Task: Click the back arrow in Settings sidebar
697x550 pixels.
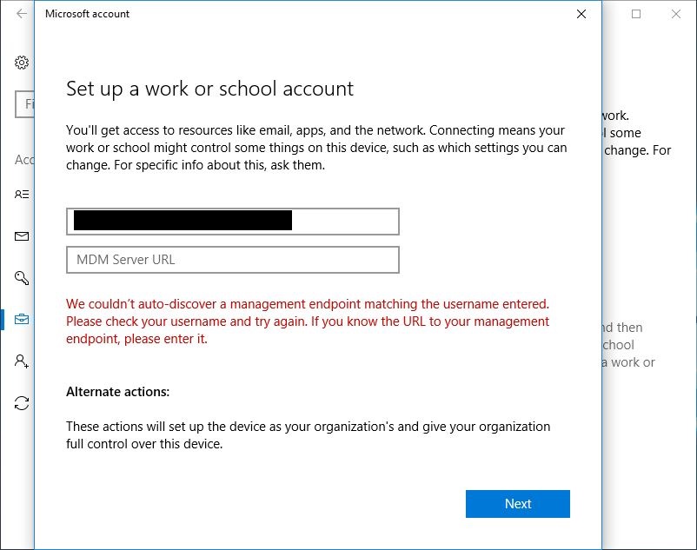Action: pyautogui.click(x=20, y=15)
